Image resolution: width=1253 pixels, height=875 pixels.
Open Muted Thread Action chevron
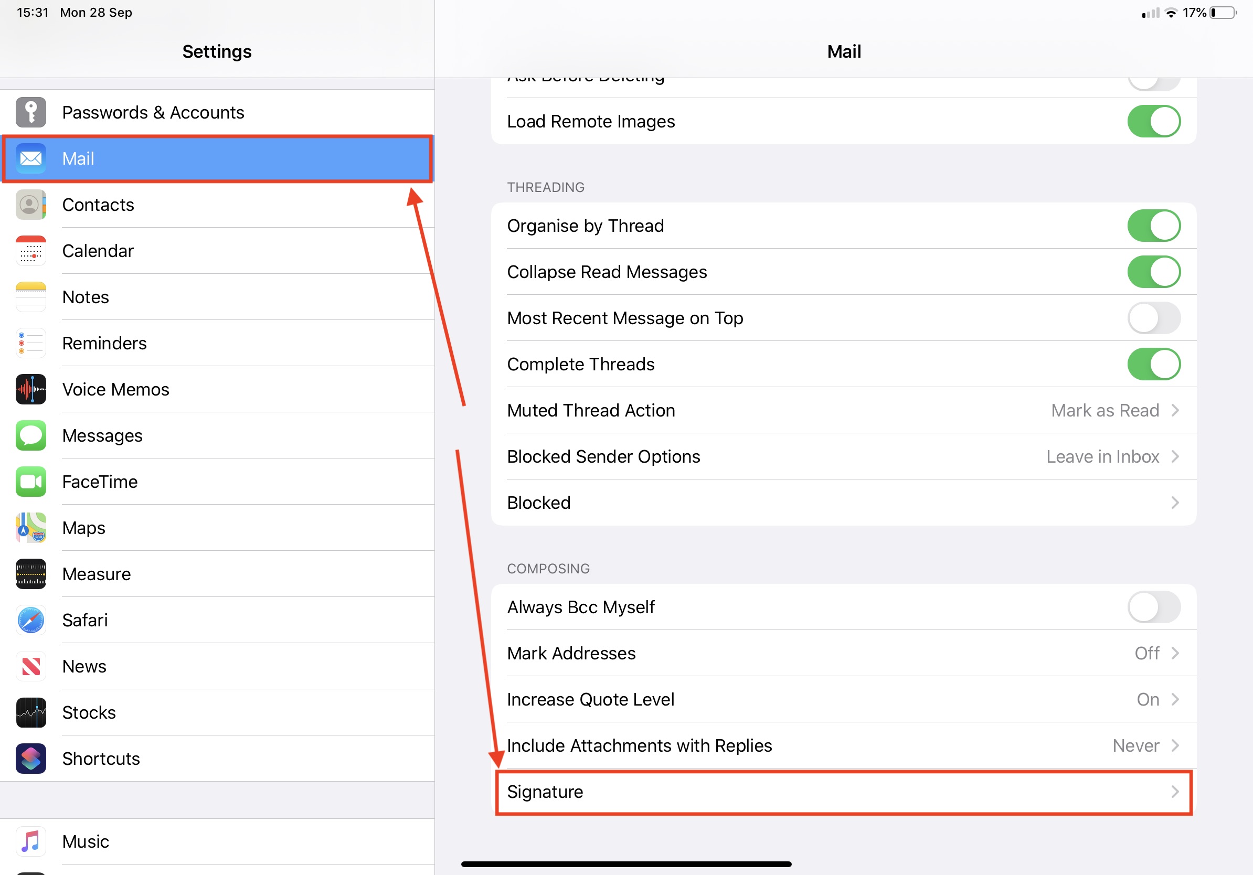click(1175, 410)
